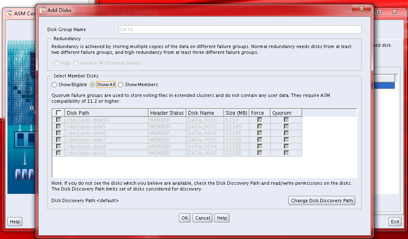The image size is (408, 239).
Task: Toggle Quorum checkbox for DATA_0001
Action: tap(286, 126)
